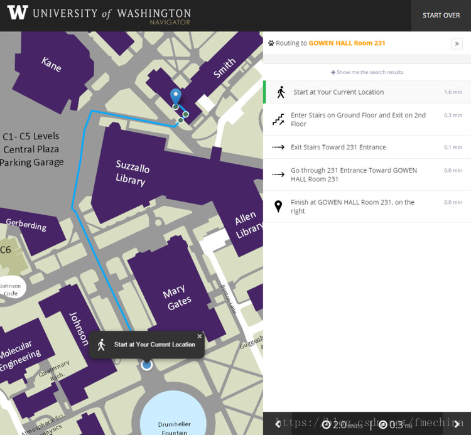Viewport: 471px width, 435px height.
Task: Click the START OVER button
Action: [x=441, y=15]
